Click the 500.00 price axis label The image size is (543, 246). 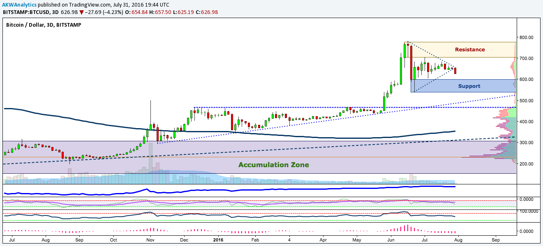526,101
